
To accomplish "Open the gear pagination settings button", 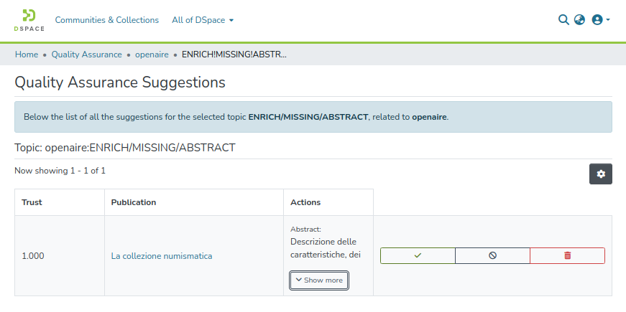I will click(601, 174).
